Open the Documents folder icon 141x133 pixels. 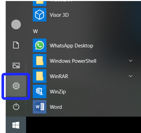(16, 45)
